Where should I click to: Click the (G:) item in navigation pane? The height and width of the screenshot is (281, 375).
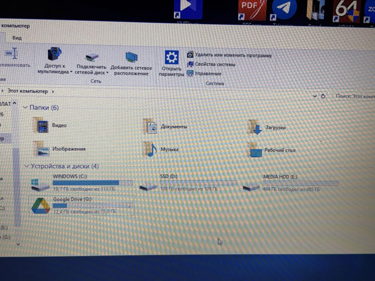(x=5, y=237)
